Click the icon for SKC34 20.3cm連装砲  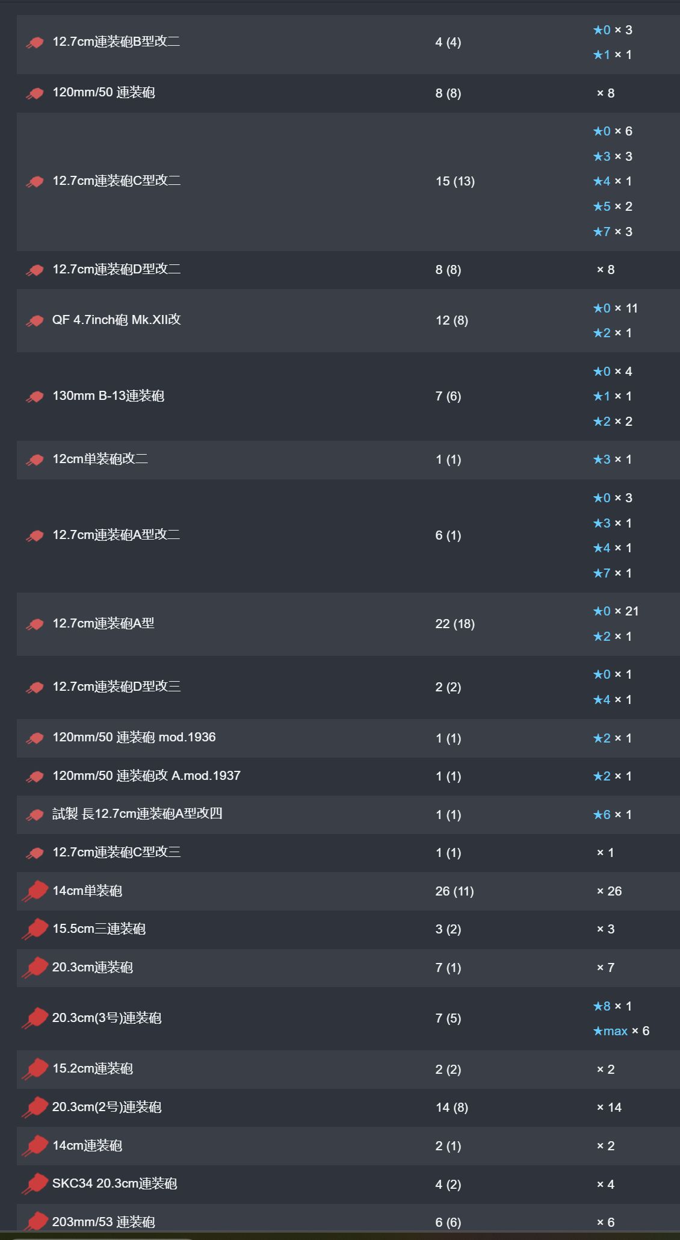coord(35,1184)
